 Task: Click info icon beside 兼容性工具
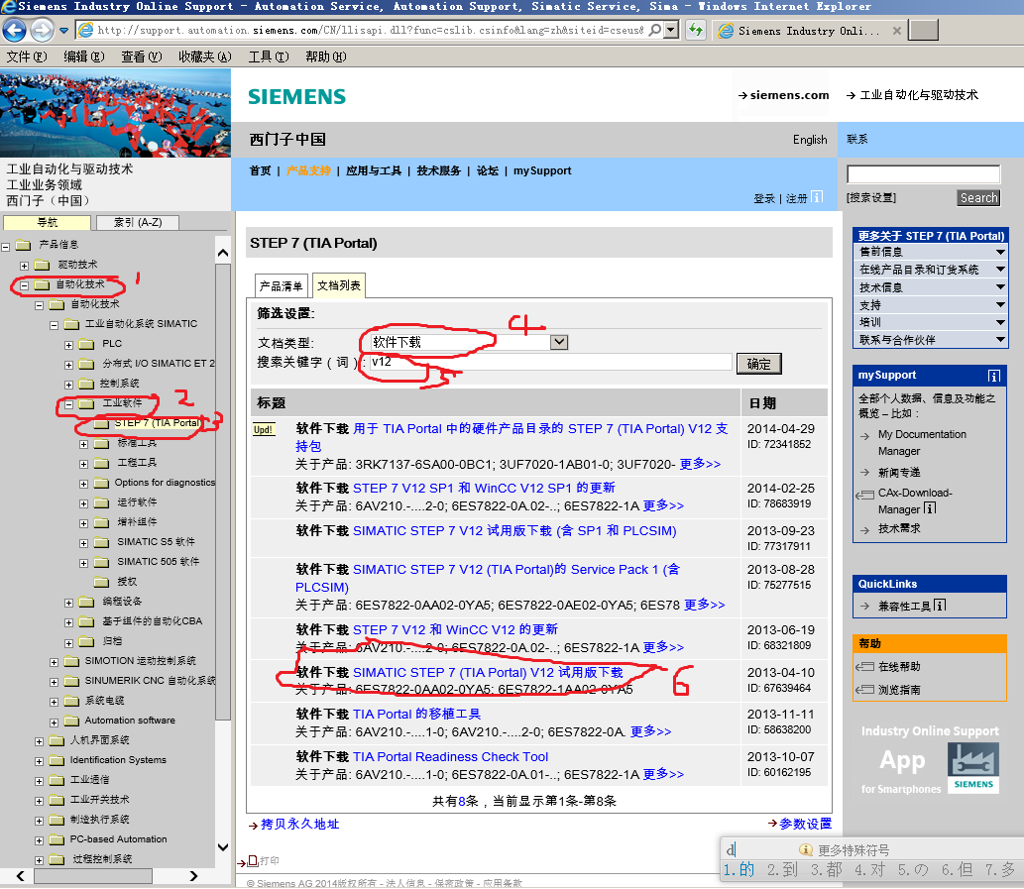[x=939, y=606]
